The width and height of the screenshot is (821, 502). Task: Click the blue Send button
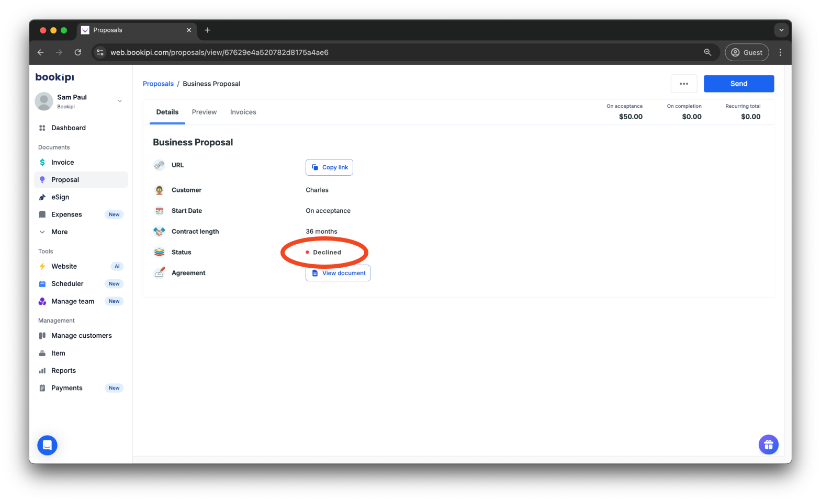click(x=739, y=84)
